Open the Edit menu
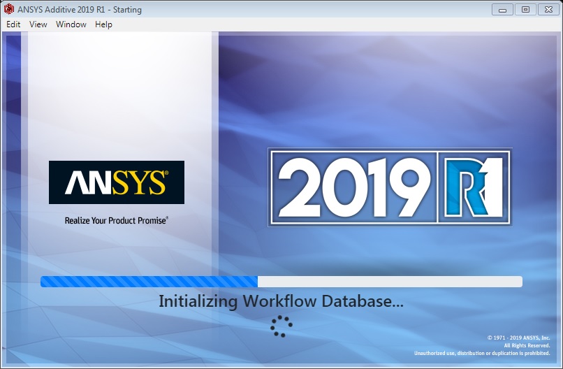Viewport: 563px width, 369px height. point(13,24)
